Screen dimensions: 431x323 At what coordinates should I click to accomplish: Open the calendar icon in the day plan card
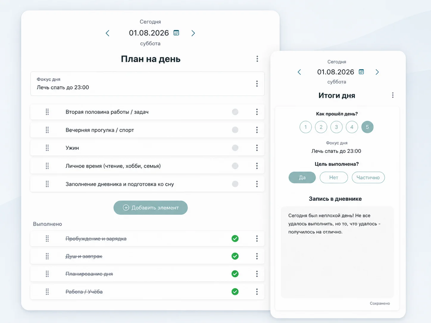coord(176,33)
